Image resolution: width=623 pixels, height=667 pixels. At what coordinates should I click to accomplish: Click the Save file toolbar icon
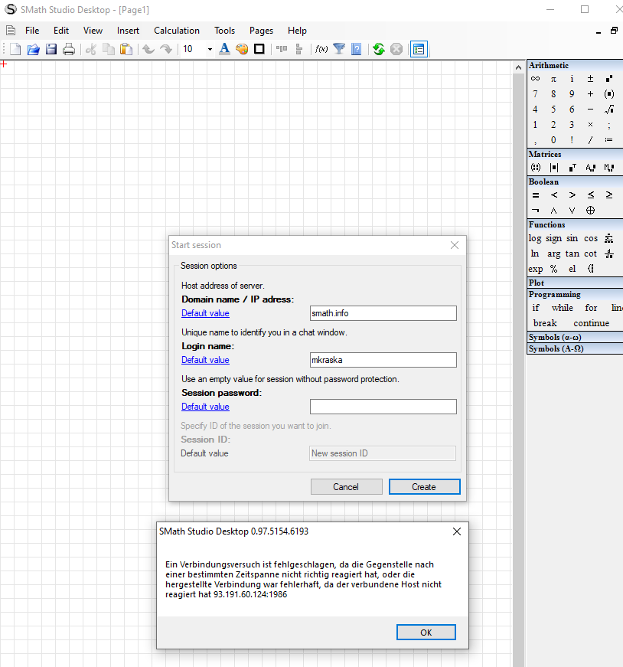[x=51, y=49]
